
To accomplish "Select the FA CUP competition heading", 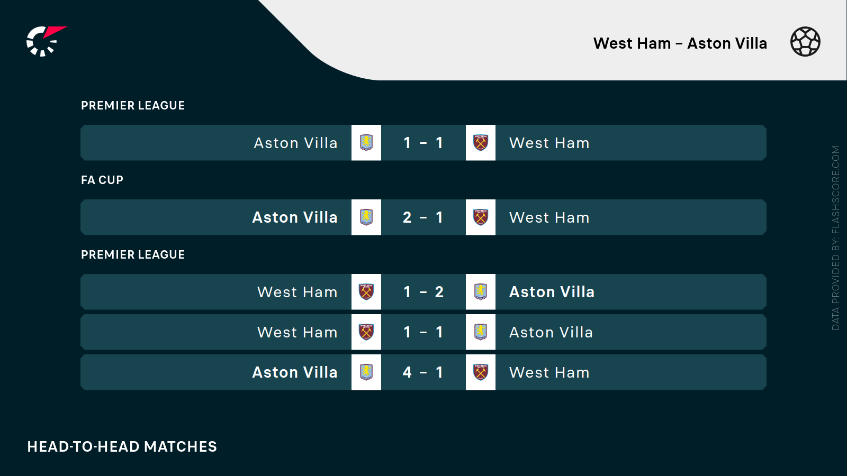I will click(x=102, y=180).
